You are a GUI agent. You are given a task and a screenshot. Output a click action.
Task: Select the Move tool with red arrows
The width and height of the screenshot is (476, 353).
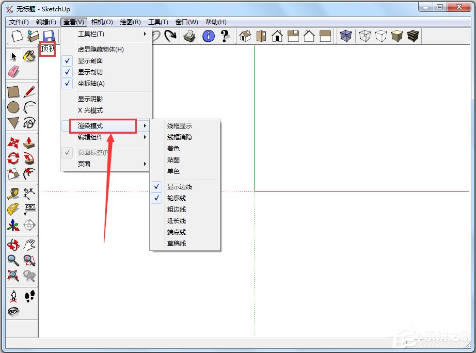tap(13, 142)
